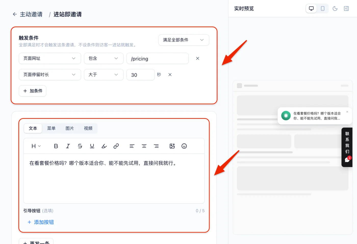357x244 pixels.
Task: Switch to the 图片 tab
Action: [70, 128]
